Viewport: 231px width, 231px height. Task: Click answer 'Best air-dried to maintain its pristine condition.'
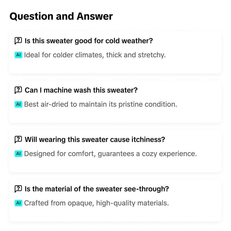click(100, 105)
